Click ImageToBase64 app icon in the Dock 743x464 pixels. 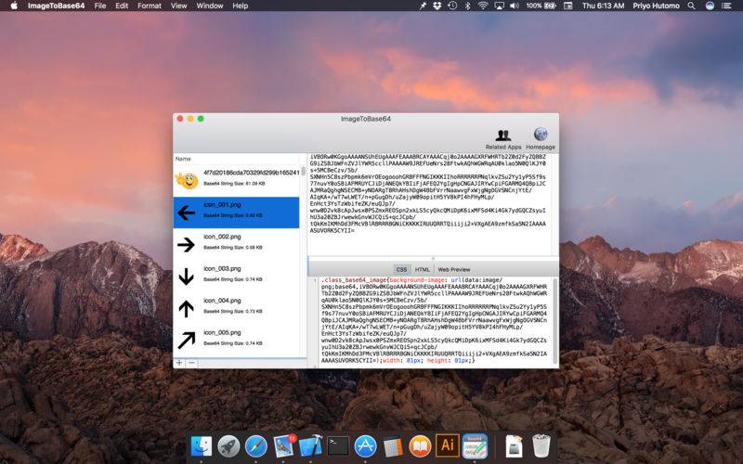pos(475,446)
